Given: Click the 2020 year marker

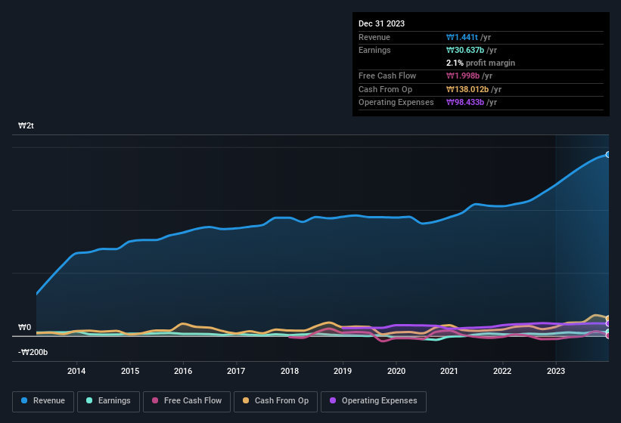Looking at the screenshot, I should click(396, 371).
